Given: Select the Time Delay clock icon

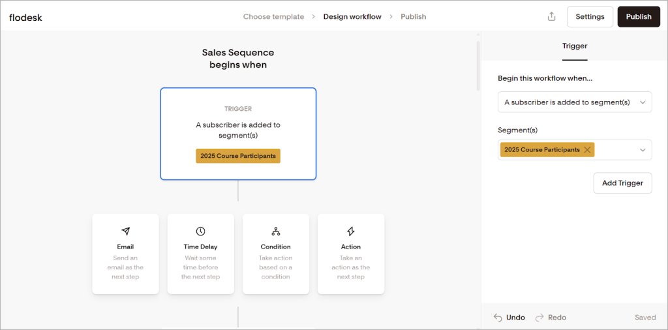Looking at the screenshot, I should pyautogui.click(x=200, y=232).
